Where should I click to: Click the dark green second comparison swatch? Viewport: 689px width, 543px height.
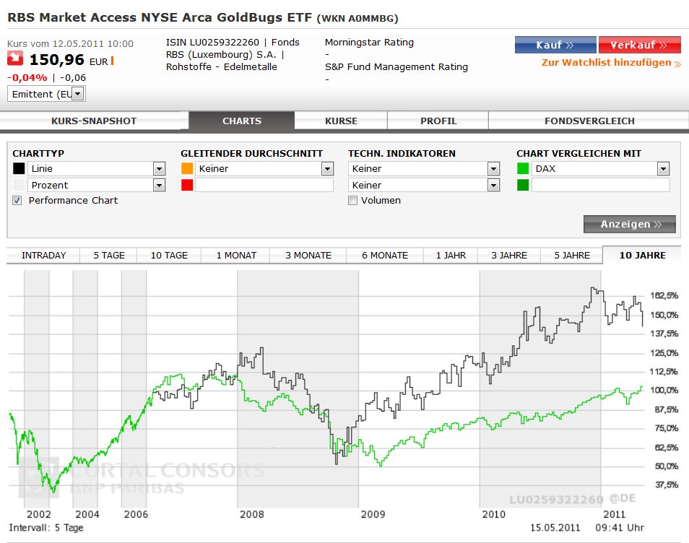pyautogui.click(x=523, y=186)
